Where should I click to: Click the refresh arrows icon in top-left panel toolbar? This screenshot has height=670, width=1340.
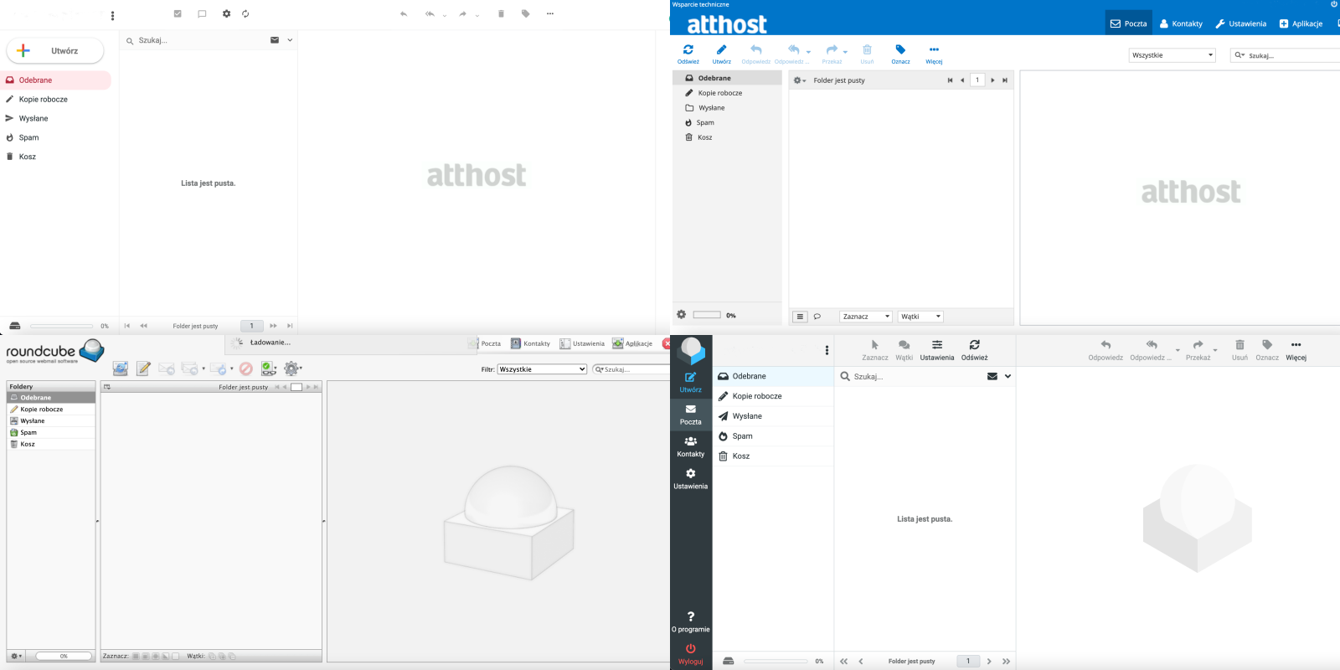click(245, 13)
